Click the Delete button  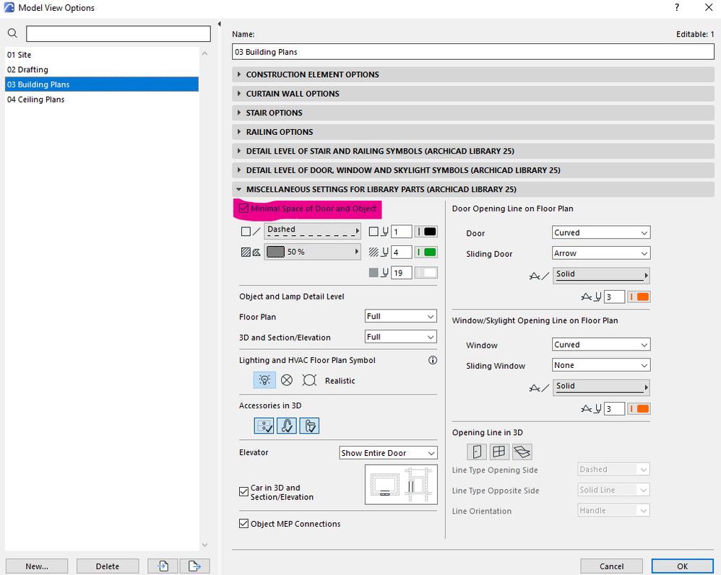[x=108, y=566]
